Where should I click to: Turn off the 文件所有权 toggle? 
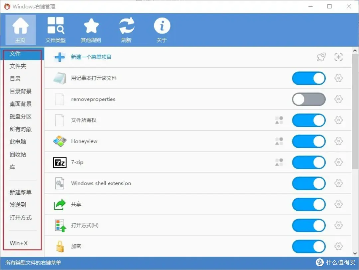(308, 120)
